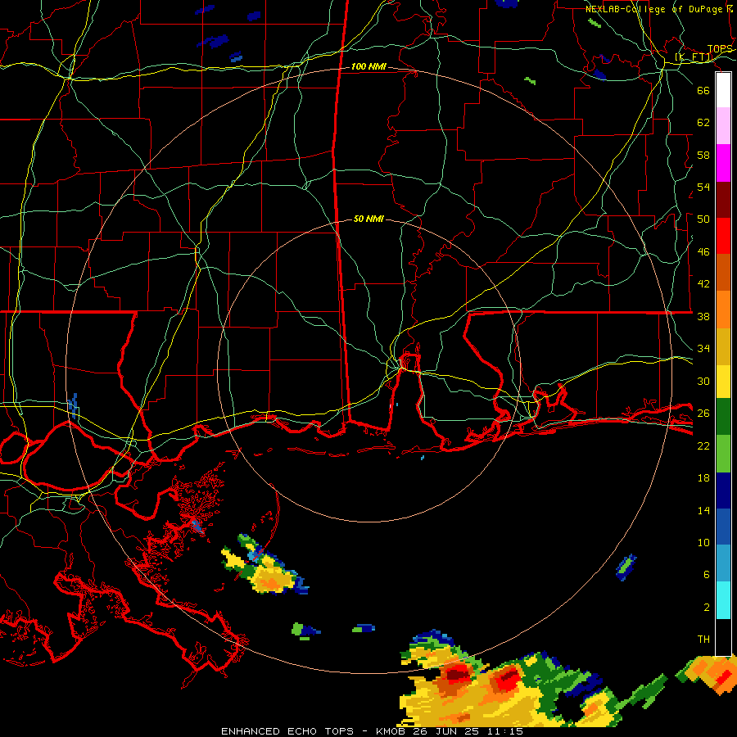This screenshot has height=737, width=737.
Task: Click the bright yellow legend swatch
Action: coord(723,382)
